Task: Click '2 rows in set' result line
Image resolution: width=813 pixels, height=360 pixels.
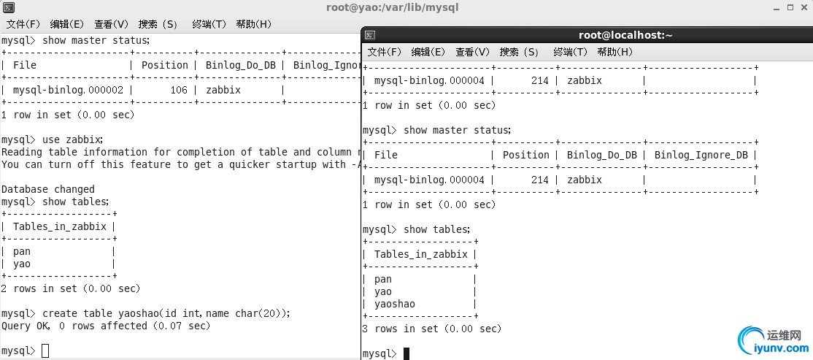Action: (71, 288)
